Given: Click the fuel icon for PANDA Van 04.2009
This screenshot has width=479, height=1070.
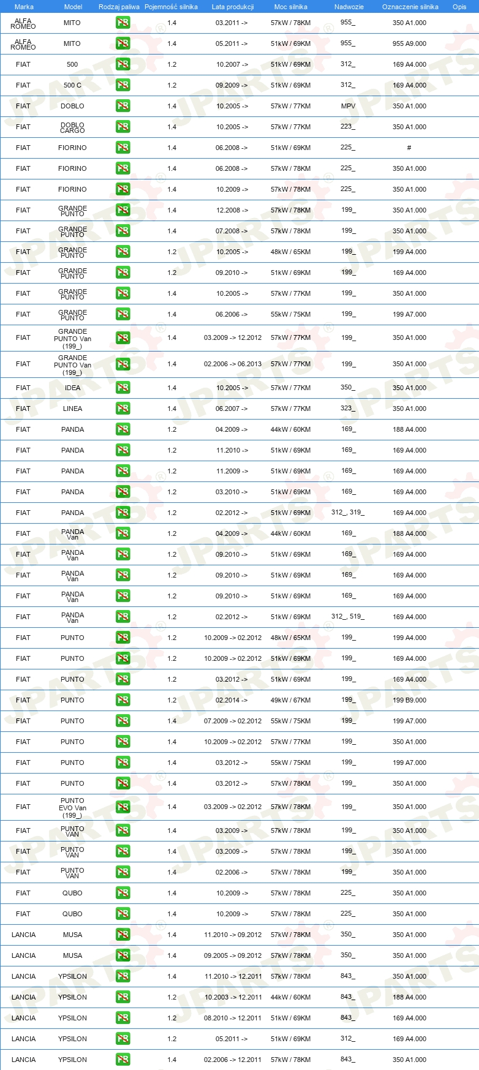Looking at the screenshot, I should (x=123, y=533).
